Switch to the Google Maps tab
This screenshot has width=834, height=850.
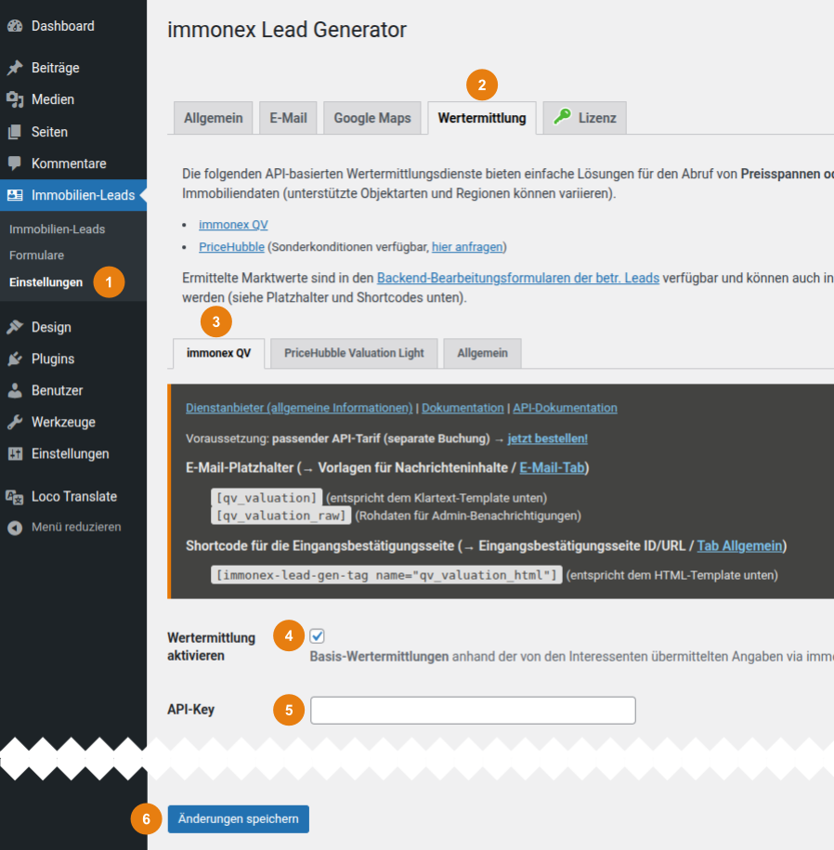[x=372, y=117]
